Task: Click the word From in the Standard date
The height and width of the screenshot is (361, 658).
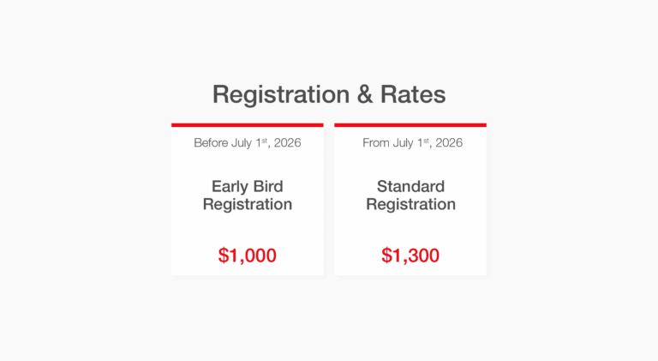Action: 376,142
